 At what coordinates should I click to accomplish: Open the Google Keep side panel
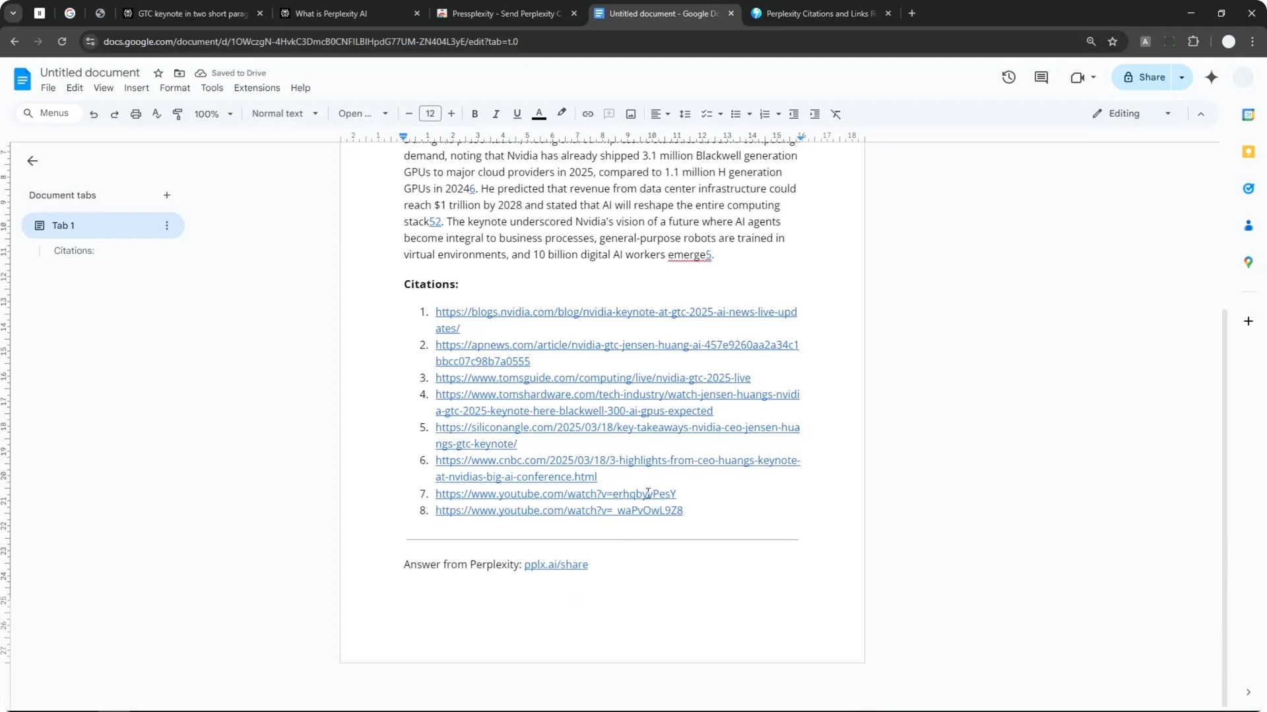(x=1249, y=151)
